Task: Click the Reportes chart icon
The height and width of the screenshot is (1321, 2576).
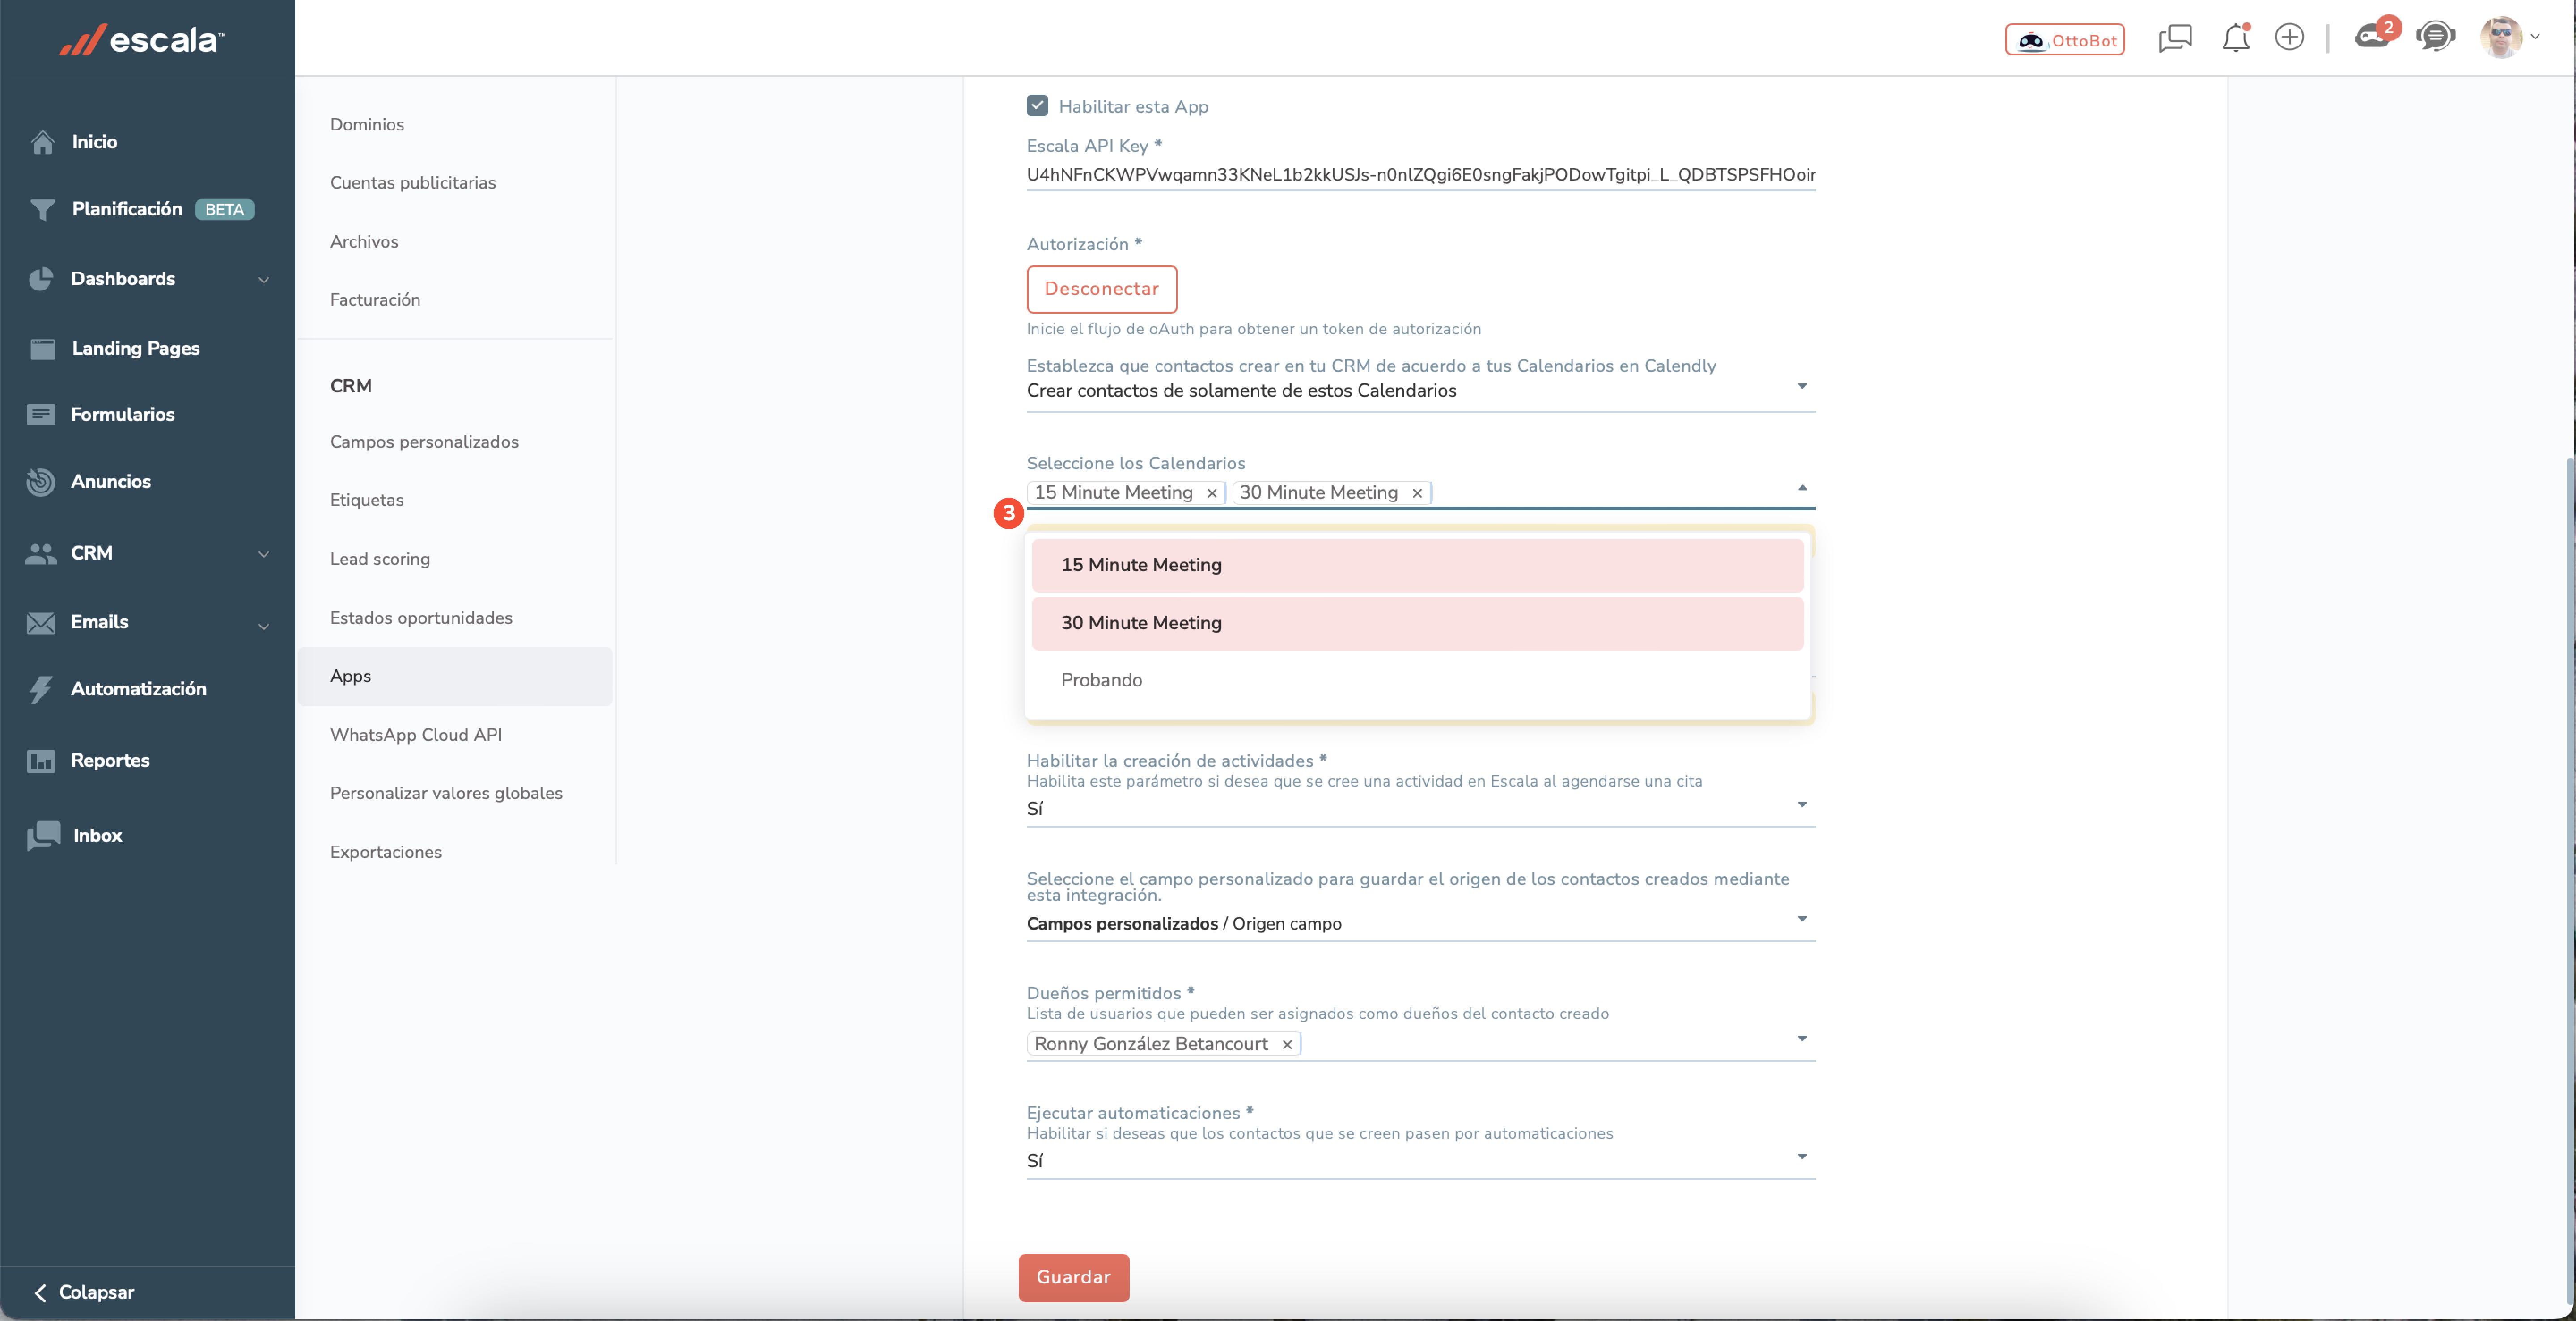Action: tap(41, 761)
